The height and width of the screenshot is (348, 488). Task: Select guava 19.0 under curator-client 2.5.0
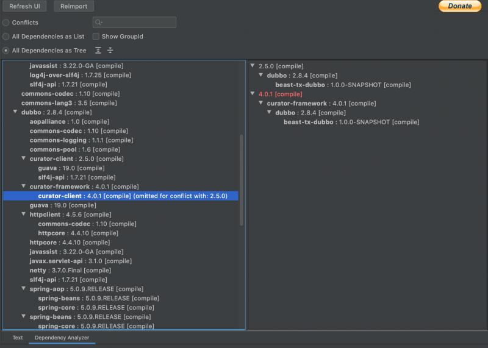pyautogui.click(x=71, y=168)
